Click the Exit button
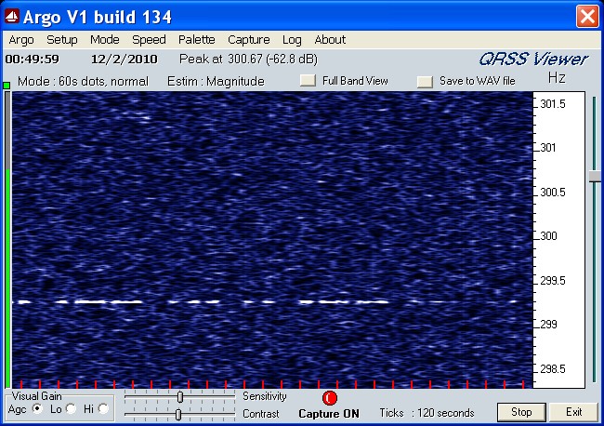This screenshot has width=604, height=426. click(x=573, y=412)
